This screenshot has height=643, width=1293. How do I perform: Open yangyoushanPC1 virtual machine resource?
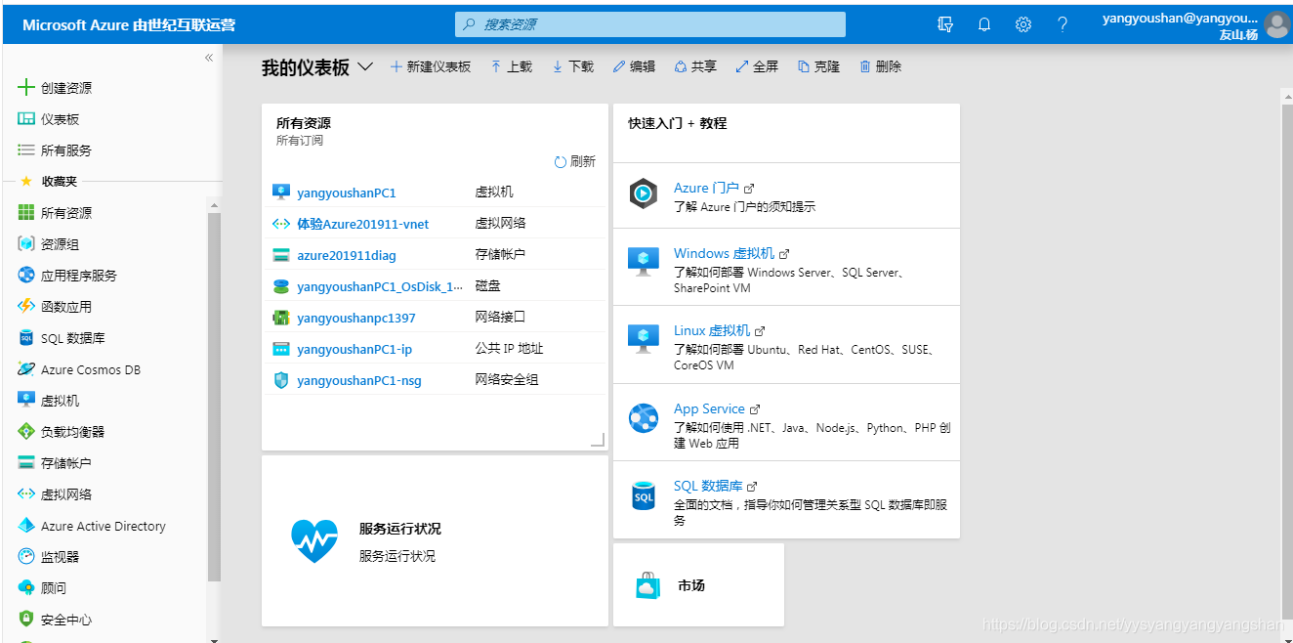(347, 193)
